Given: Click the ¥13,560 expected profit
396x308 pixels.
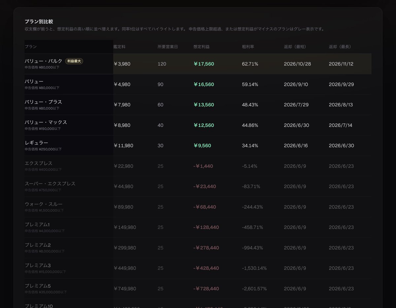Looking at the screenshot, I should (204, 105).
